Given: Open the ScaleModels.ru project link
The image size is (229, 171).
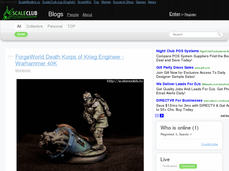Looking at the screenshot, I should 29,2.
